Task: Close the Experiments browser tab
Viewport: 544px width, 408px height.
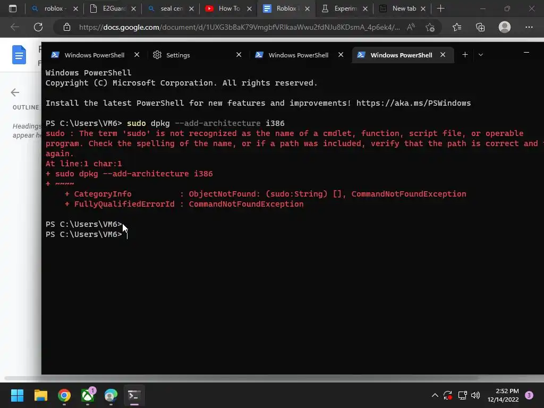Action: 365,8
